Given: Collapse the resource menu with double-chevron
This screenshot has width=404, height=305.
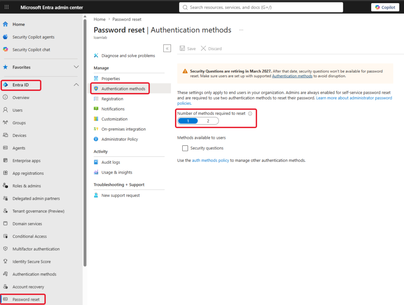Looking at the screenshot, I should tap(167, 48).
